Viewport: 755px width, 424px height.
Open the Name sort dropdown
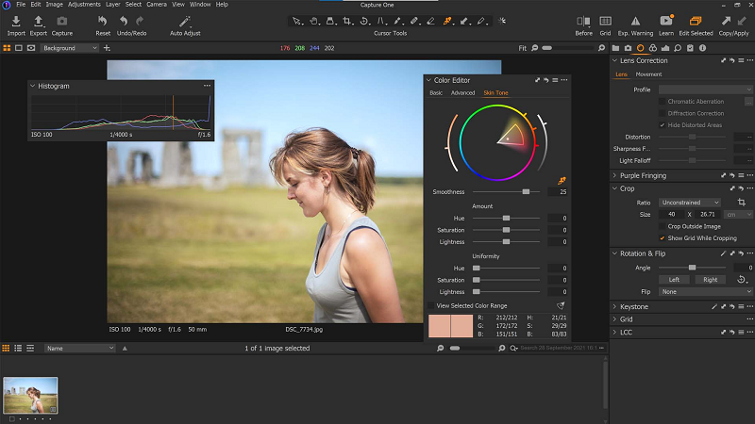pyautogui.click(x=79, y=348)
